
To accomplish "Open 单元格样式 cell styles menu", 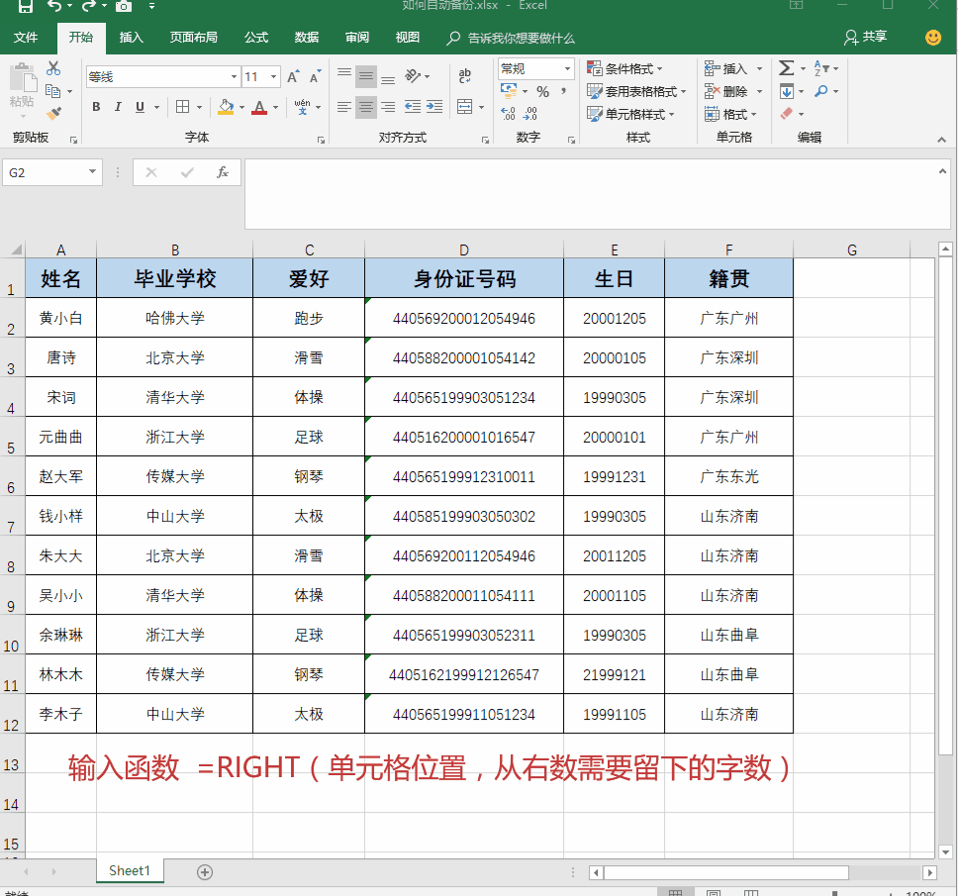I will click(x=630, y=114).
